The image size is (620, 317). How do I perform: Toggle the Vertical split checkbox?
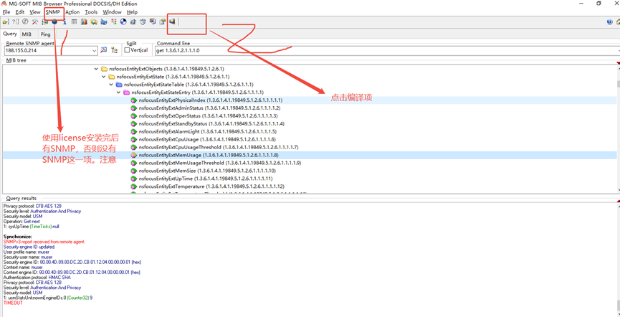[x=127, y=50]
